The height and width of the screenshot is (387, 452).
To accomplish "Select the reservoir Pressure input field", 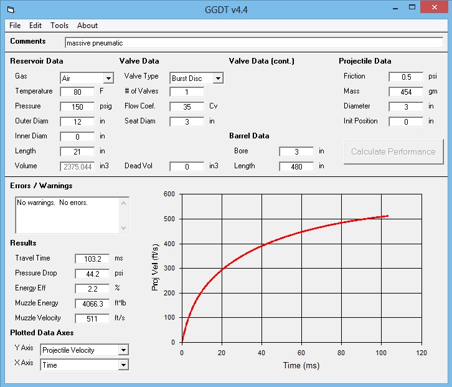I will point(77,107).
